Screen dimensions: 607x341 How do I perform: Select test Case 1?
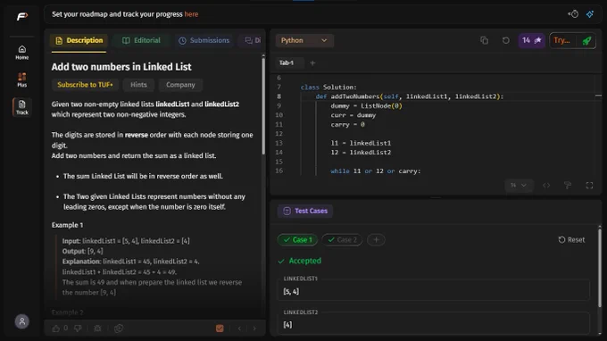coord(297,240)
